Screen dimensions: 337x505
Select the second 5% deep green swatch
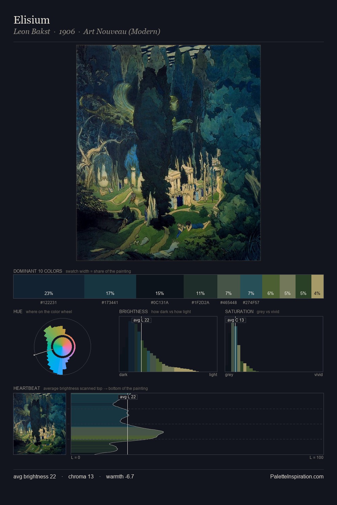[303, 287]
